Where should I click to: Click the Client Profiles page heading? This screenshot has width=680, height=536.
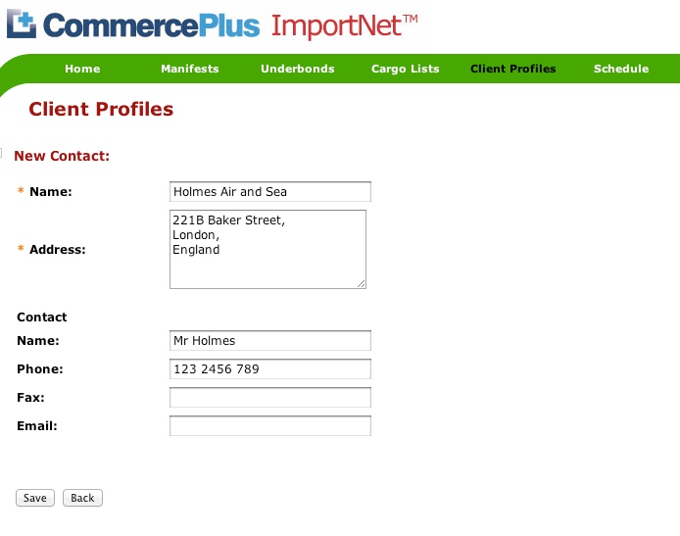tap(101, 109)
